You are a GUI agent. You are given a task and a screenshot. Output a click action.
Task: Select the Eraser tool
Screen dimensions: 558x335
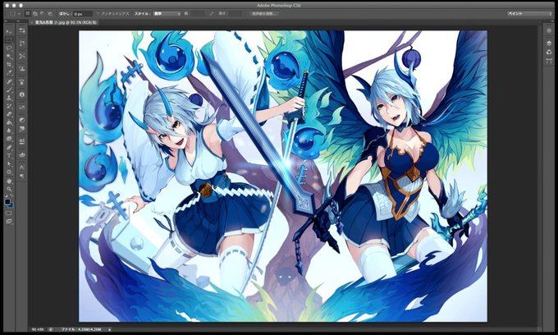[9, 114]
